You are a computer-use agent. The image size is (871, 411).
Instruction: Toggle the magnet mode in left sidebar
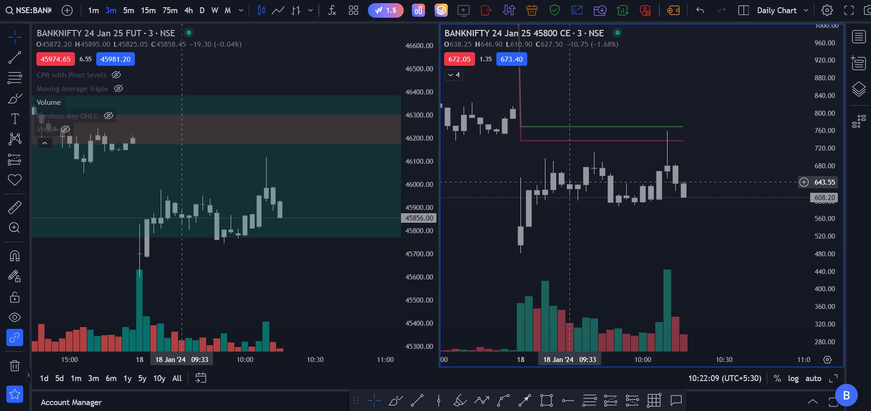(x=15, y=256)
